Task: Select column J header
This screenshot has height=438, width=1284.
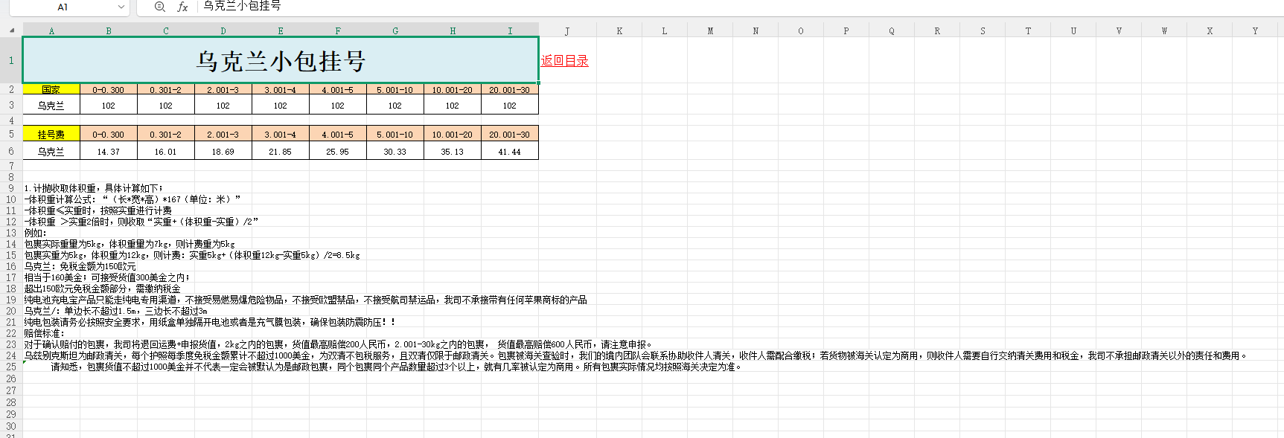Action: coord(567,30)
